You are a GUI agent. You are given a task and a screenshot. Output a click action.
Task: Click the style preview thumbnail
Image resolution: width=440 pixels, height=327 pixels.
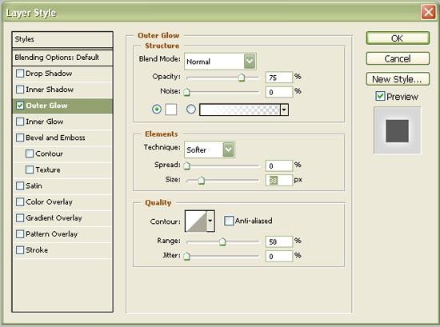(397, 130)
